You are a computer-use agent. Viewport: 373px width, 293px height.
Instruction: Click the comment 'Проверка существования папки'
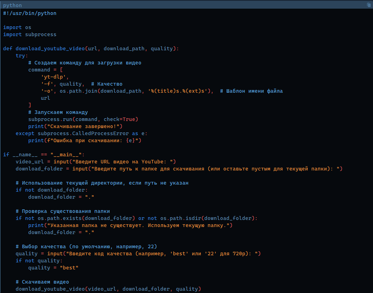pyautogui.click(x=63, y=211)
